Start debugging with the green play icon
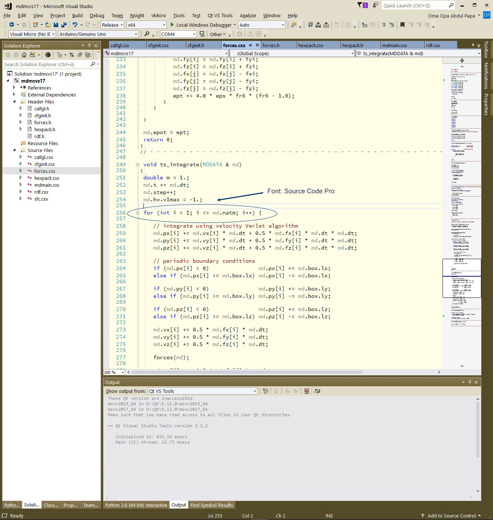The height and width of the screenshot is (520, 493). point(172,25)
